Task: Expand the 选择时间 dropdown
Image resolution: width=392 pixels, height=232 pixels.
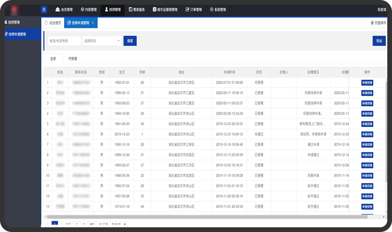Action: 102,41
